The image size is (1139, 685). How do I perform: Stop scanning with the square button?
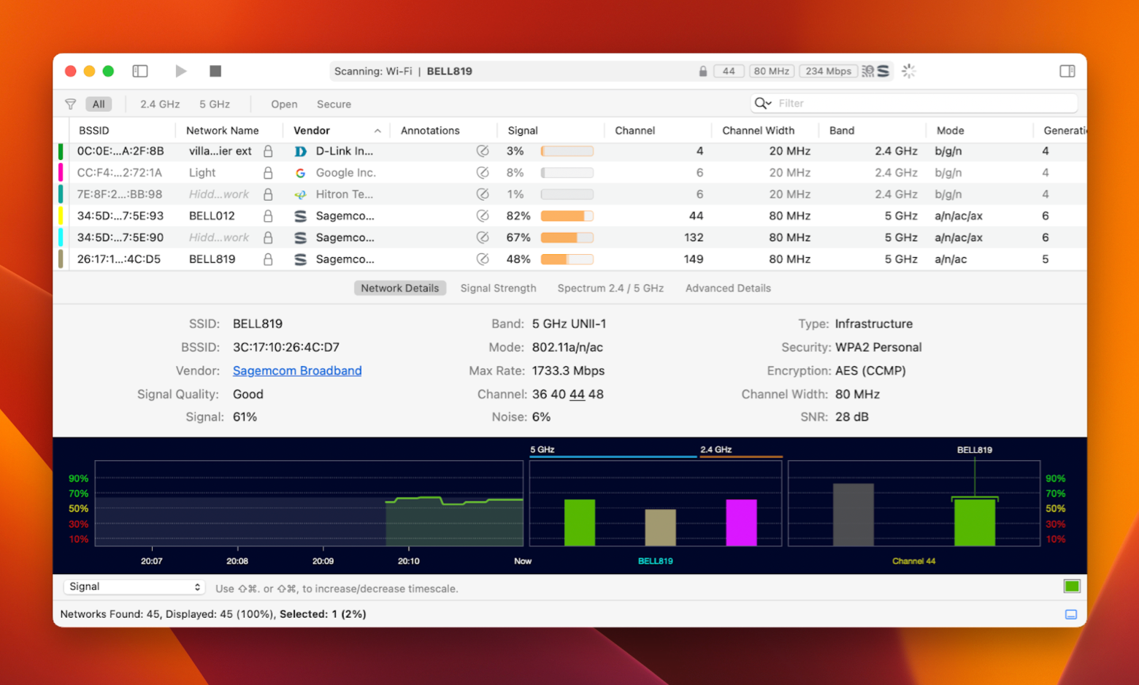(215, 71)
